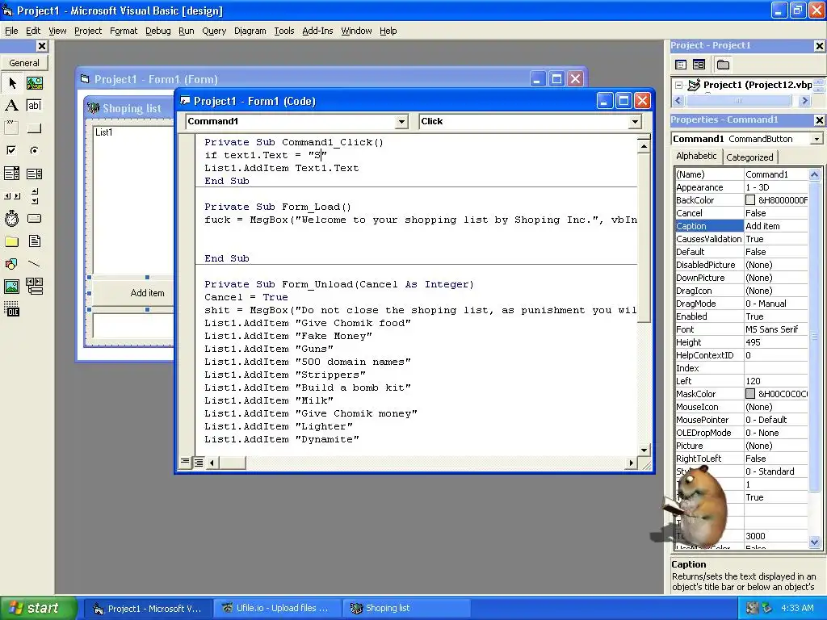Open the Add-Ins menu
This screenshot has width=827, height=620.
[x=317, y=31]
